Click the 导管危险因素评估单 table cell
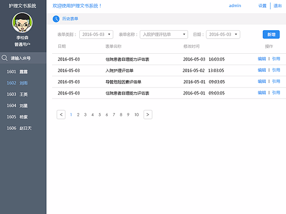Screen dimensions: 286x214 click(x=123, y=82)
